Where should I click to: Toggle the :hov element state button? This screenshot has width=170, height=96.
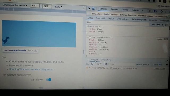click(x=153, y=24)
